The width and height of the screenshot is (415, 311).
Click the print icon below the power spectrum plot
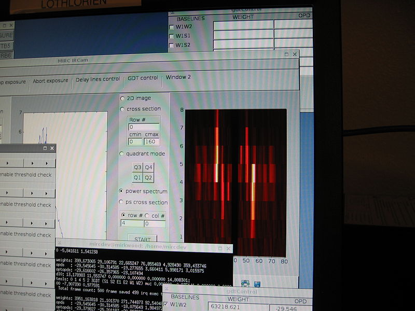245,284
